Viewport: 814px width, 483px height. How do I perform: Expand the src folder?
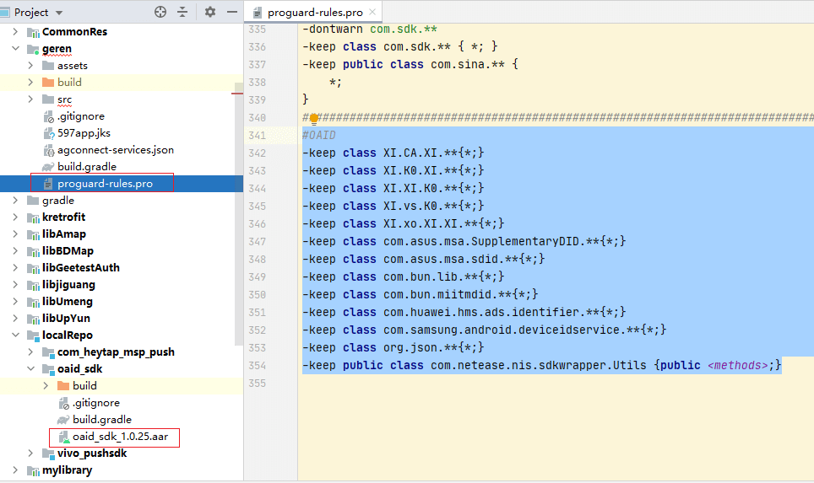(30, 99)
